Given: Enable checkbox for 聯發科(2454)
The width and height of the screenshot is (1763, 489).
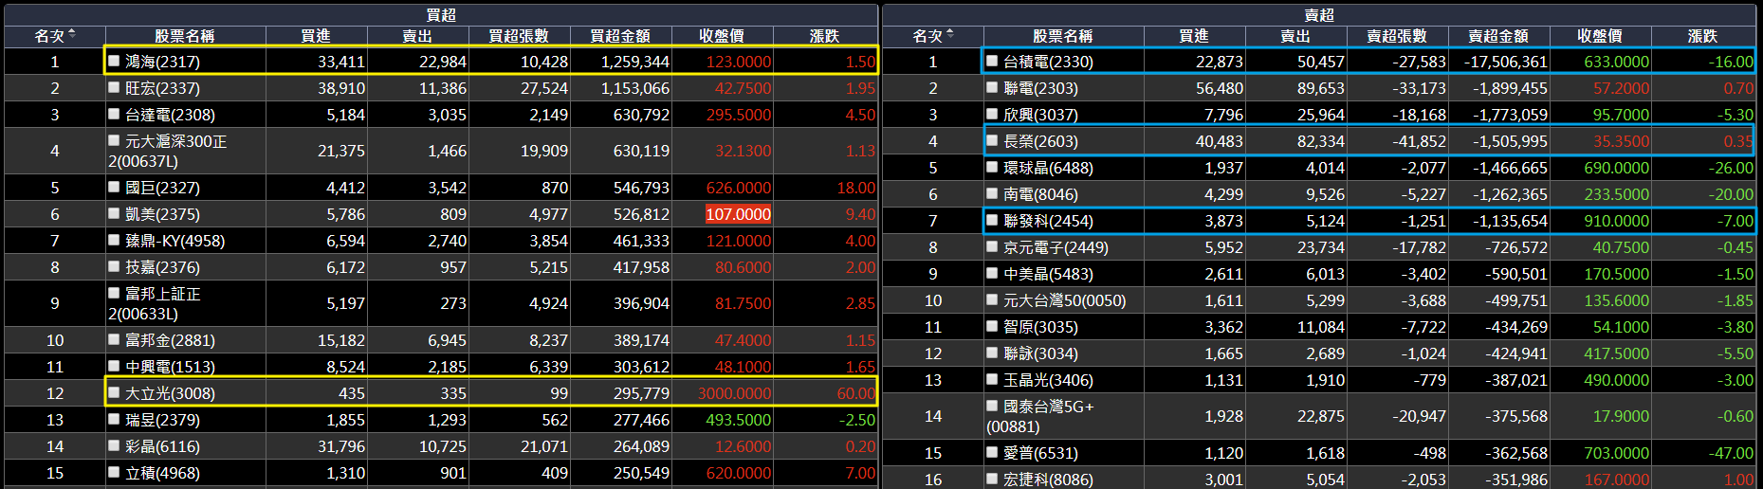Looking at the screenshot, I should coord(992,220).
